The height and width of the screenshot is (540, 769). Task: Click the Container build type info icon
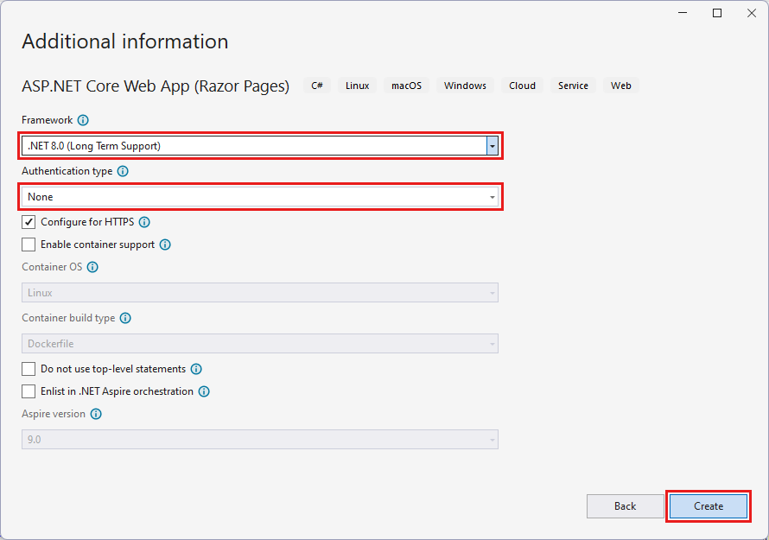pyautogui.click(x=125, y=318)
